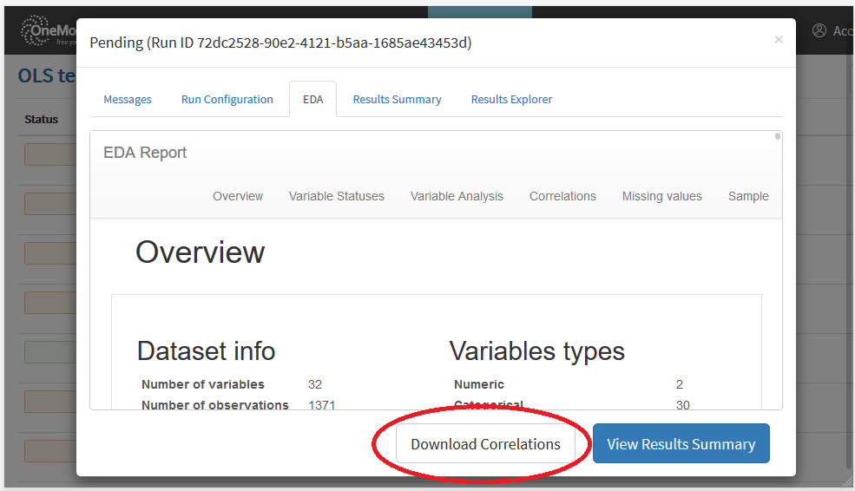
Task: Click the EDA report vertical scrollbar
Action: [778, 136]
